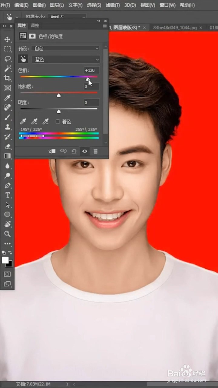Click the clip-to-layer button

52,151
